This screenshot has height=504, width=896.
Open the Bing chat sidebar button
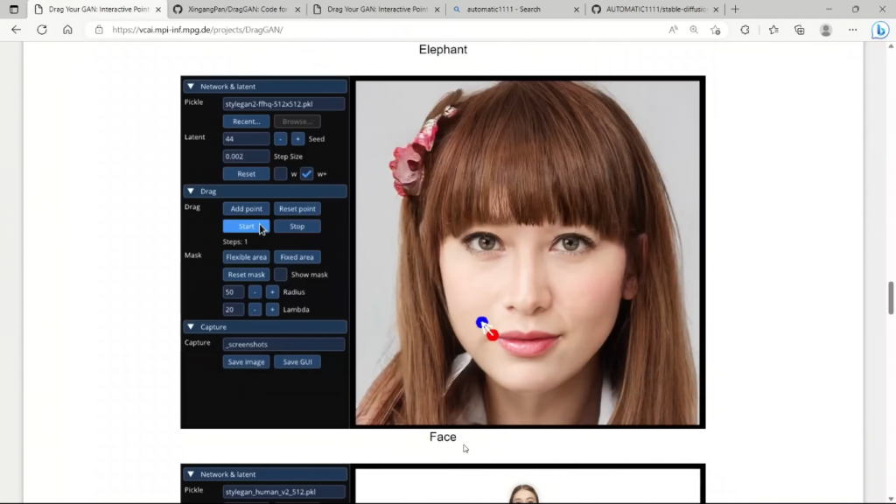pos(880,30)
